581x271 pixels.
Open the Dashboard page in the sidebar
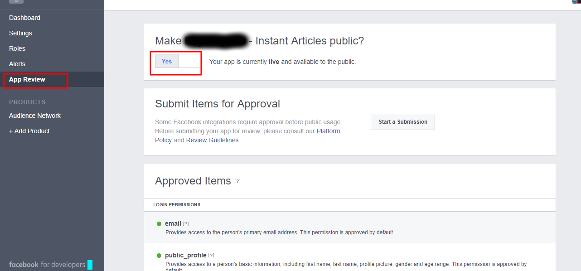tap(24, 18)
